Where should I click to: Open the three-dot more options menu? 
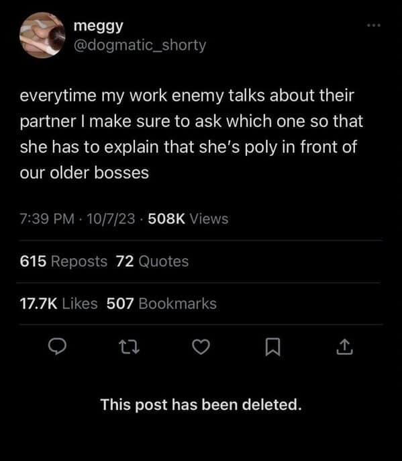pos(374,26)
